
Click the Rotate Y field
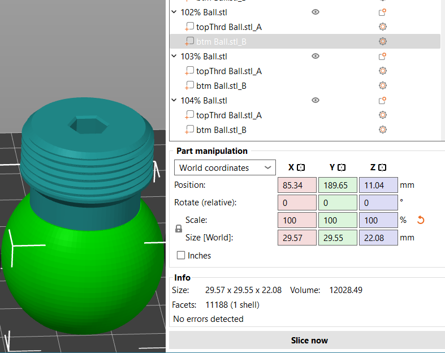[x=338, y=203]
